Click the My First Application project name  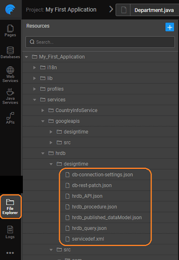(x=71, y=9)
